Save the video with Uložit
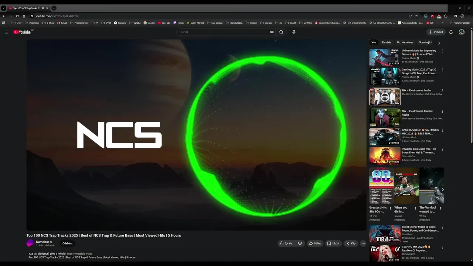 pos(333,243)
